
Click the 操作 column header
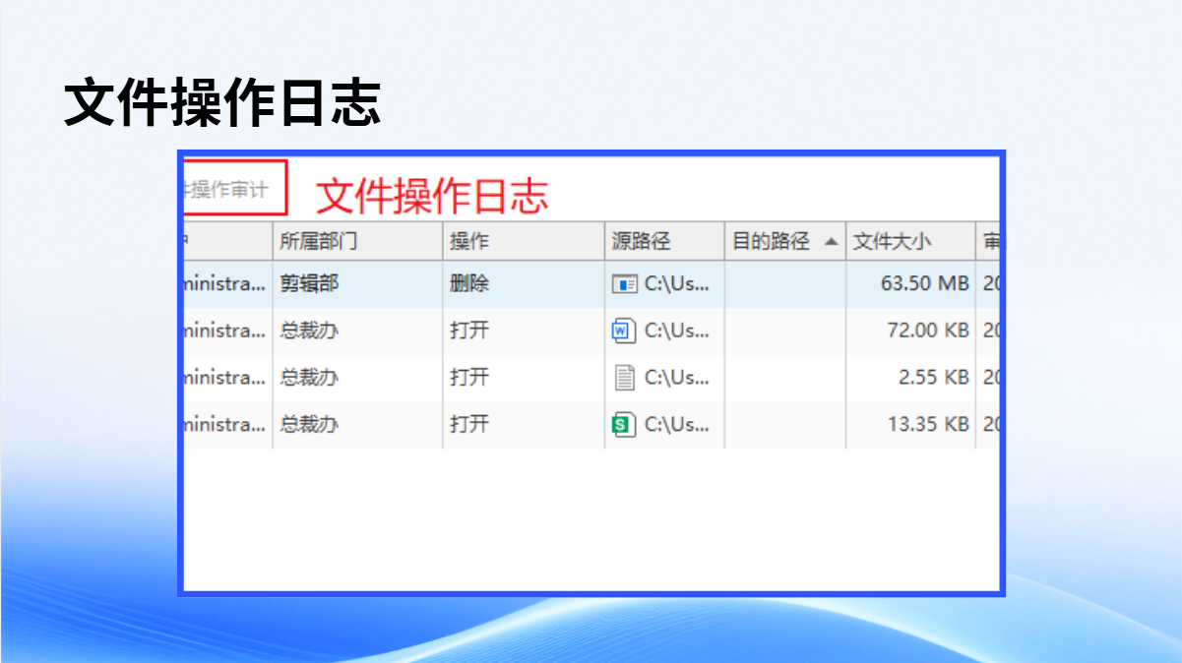469,242
